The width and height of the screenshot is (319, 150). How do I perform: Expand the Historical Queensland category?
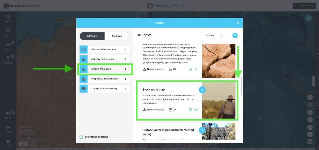104,50
